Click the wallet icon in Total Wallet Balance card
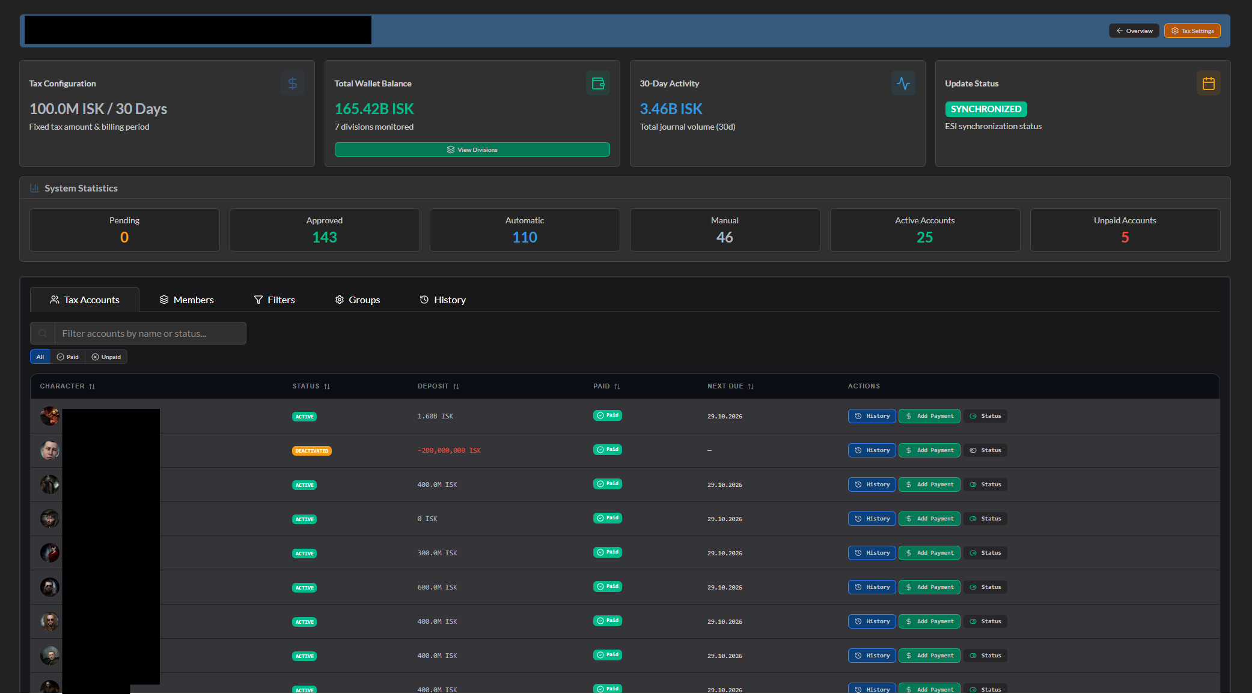Screen dimensions: 1252x694 [x=598, y=83]
